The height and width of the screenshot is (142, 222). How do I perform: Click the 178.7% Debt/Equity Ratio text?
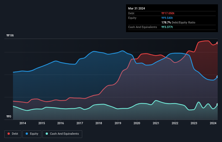[x=178, y=22]
